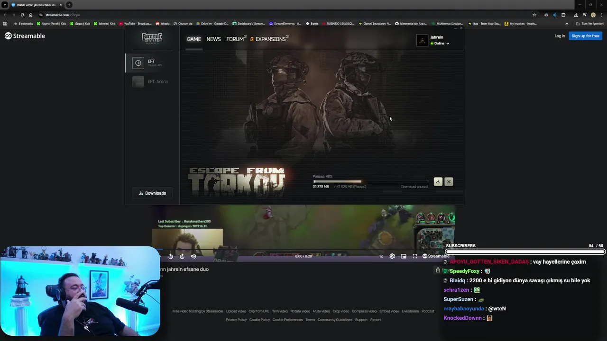The width and height of the screenshot is (607, 341).
Task: Click the Report footer link
Action: pyautogui.click(x=376, y=320)
